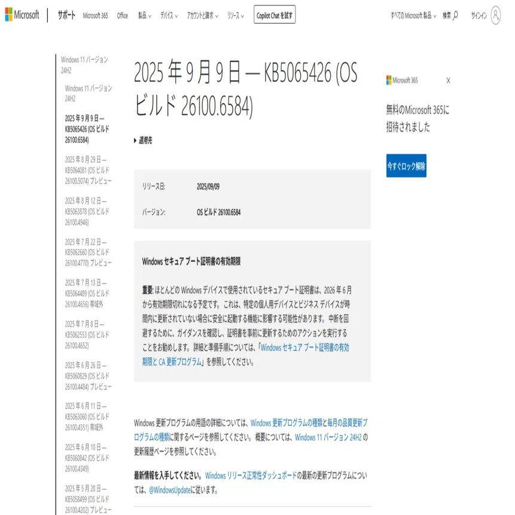Click the version value OS ビルド 26100.6584
This screenshot has width=515, height=515.
[x=218, y=212]
